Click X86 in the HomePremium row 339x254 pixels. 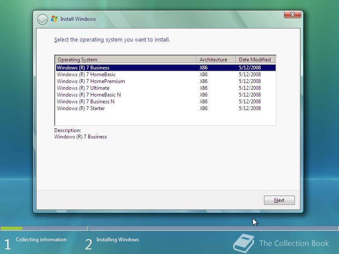click(x=203, y=81)
